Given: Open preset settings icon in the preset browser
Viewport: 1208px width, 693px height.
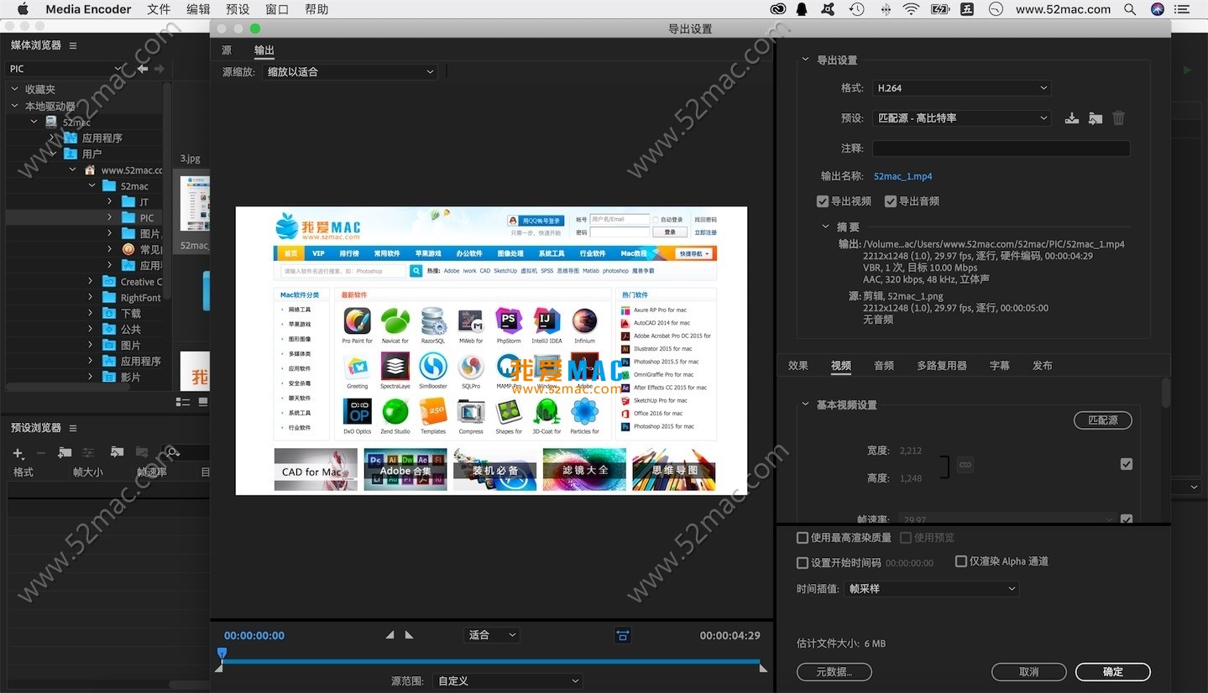Looking at the screenshot, I should pos(88,452).
